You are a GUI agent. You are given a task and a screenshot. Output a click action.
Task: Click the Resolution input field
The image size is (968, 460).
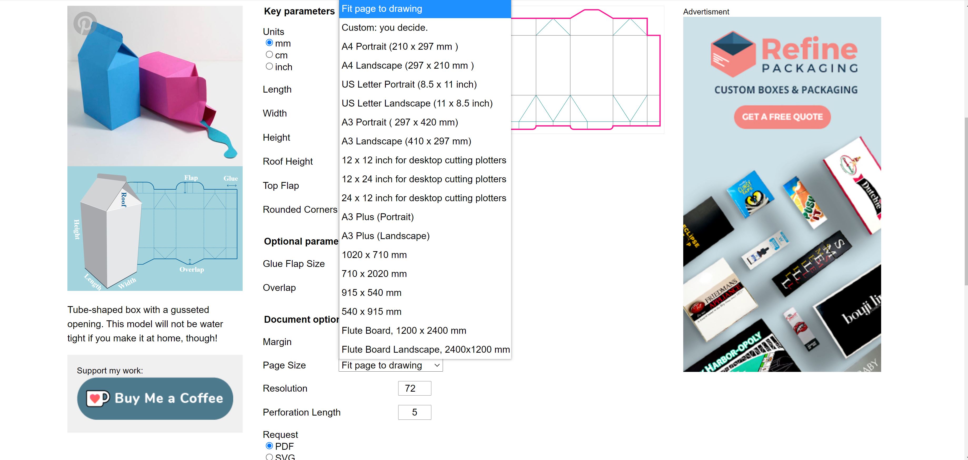415,388
